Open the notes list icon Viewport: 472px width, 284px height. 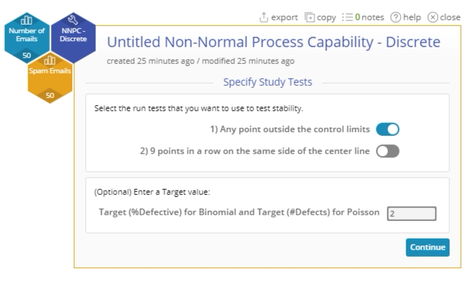coord(347,17)
